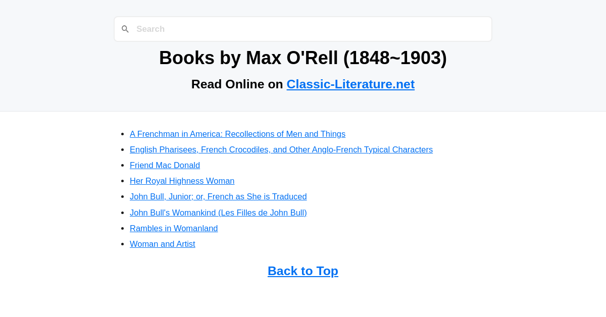
Task: Click the Classic-Literature.net hyperlink
Action: pos(350,84)
